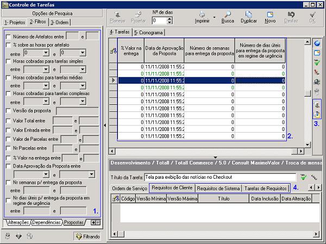
Task: Click the Título da Tarefa text field
Action: [x=220, y=177]
